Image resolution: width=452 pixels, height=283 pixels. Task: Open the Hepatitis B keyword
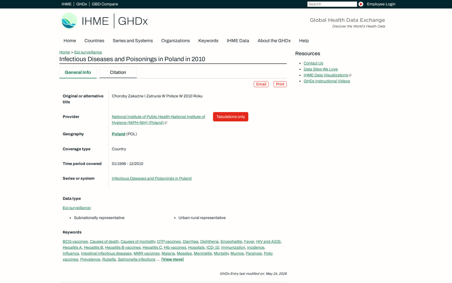(x=94, y=247)
